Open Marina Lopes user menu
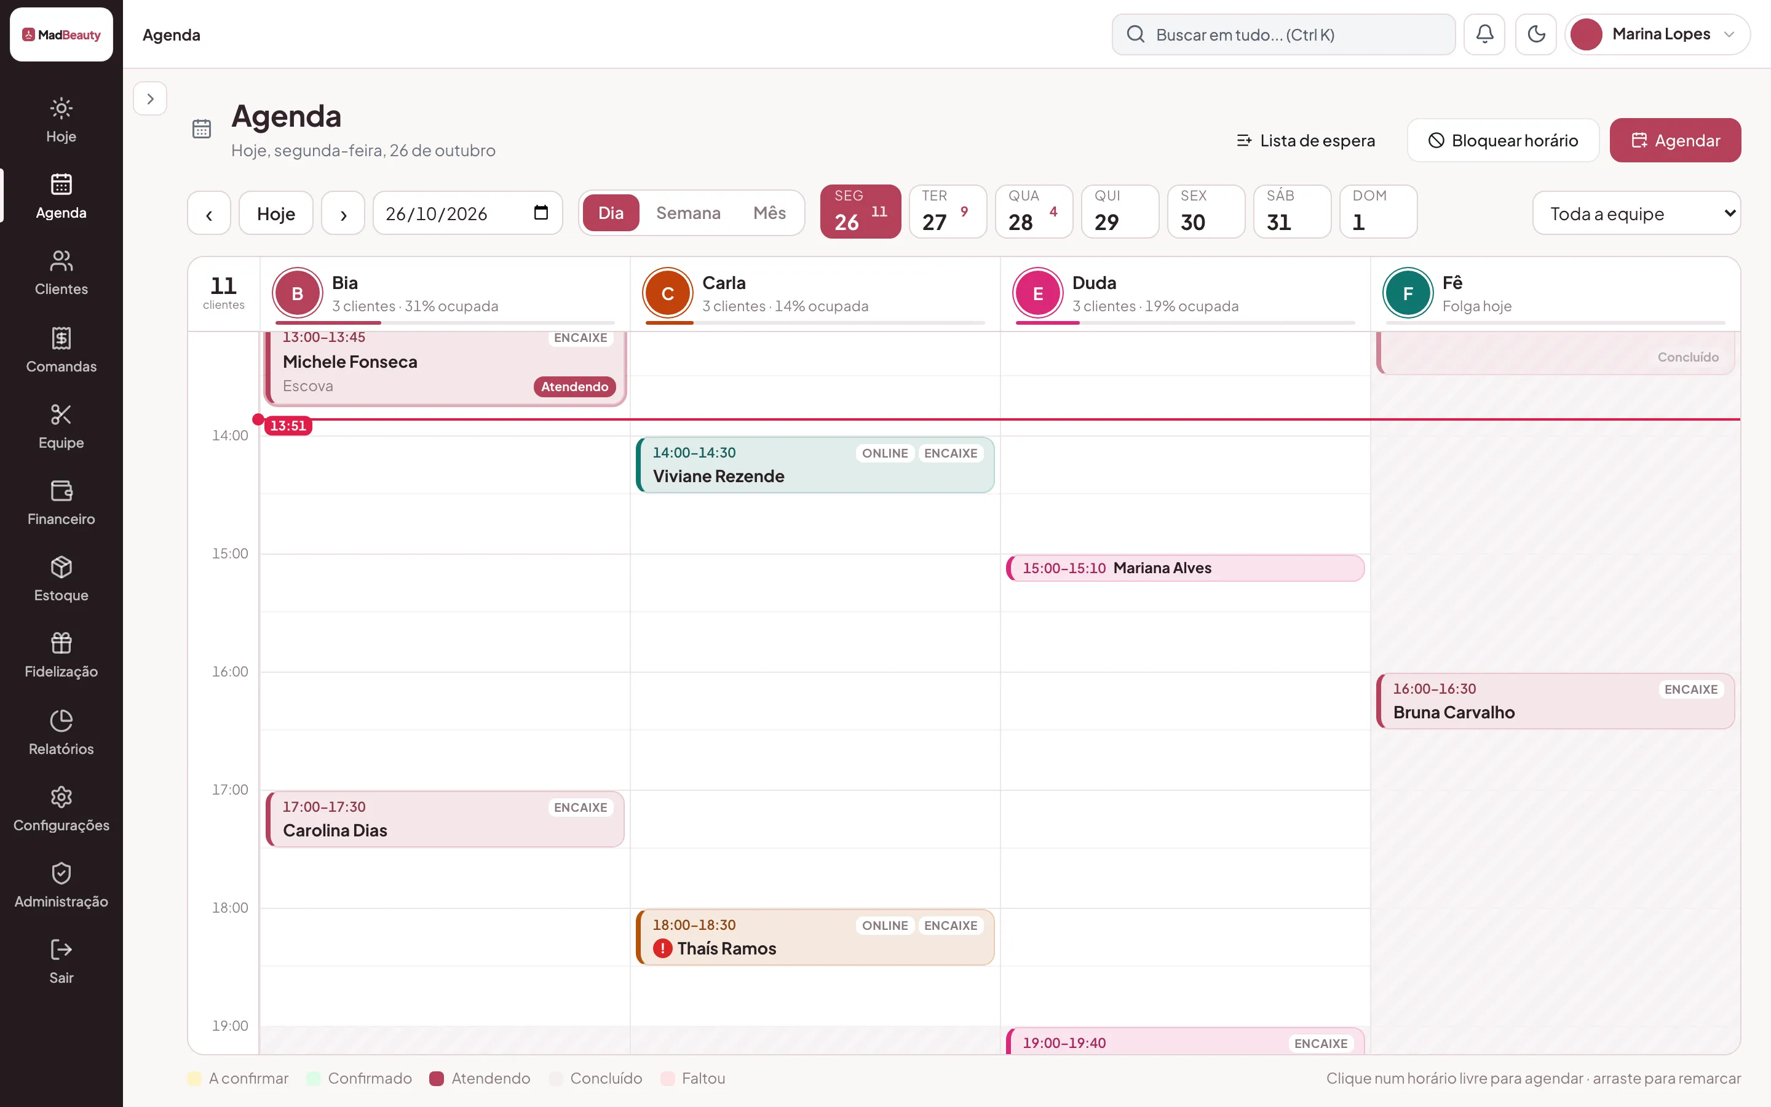Screen dimensions: 1771x1107 (x=1658, y=34)
